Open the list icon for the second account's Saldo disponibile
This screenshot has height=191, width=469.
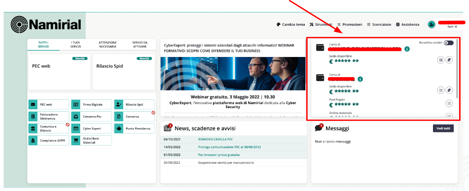pyautogui.click(x=441, y=90)
